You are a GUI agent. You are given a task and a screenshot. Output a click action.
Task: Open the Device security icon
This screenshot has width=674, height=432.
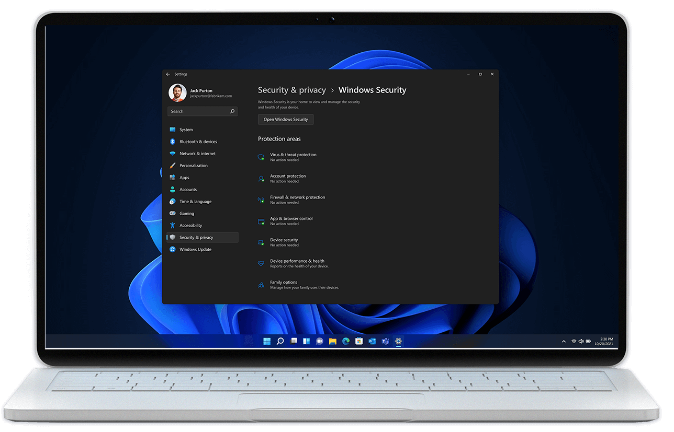point(261,242)
